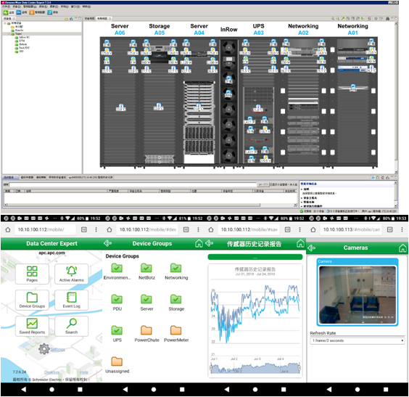Open the Saved Reports tile

32,326
